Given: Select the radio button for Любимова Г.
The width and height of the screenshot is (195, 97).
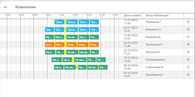Looking at the screenshot, I should [x=188, y=22].
